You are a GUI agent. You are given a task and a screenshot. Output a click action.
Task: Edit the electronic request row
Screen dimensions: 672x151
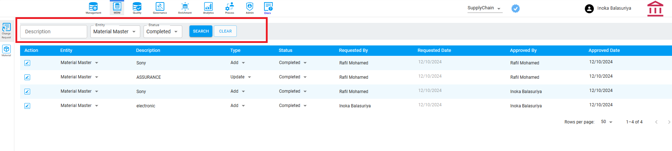(27, 106)
